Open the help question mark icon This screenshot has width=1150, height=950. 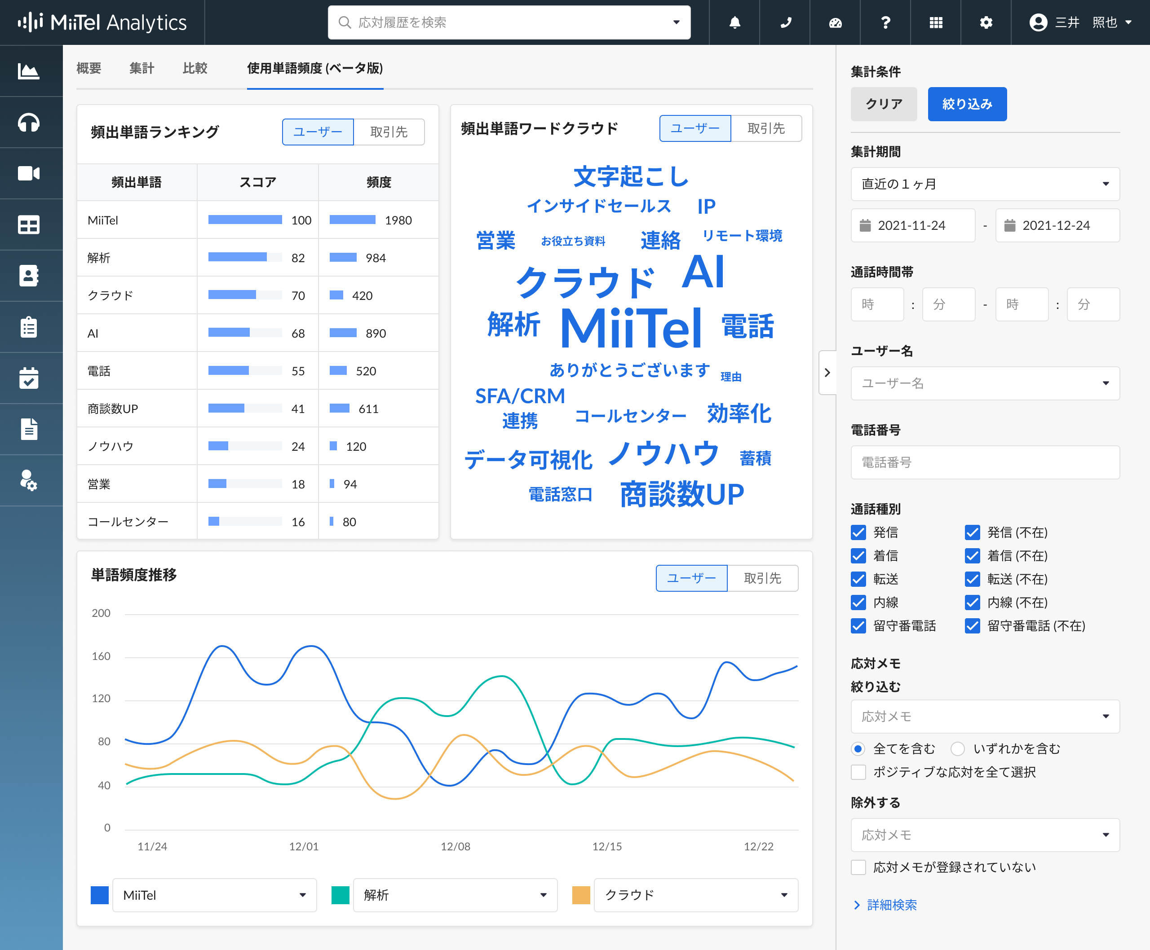[x=885, y=22]
